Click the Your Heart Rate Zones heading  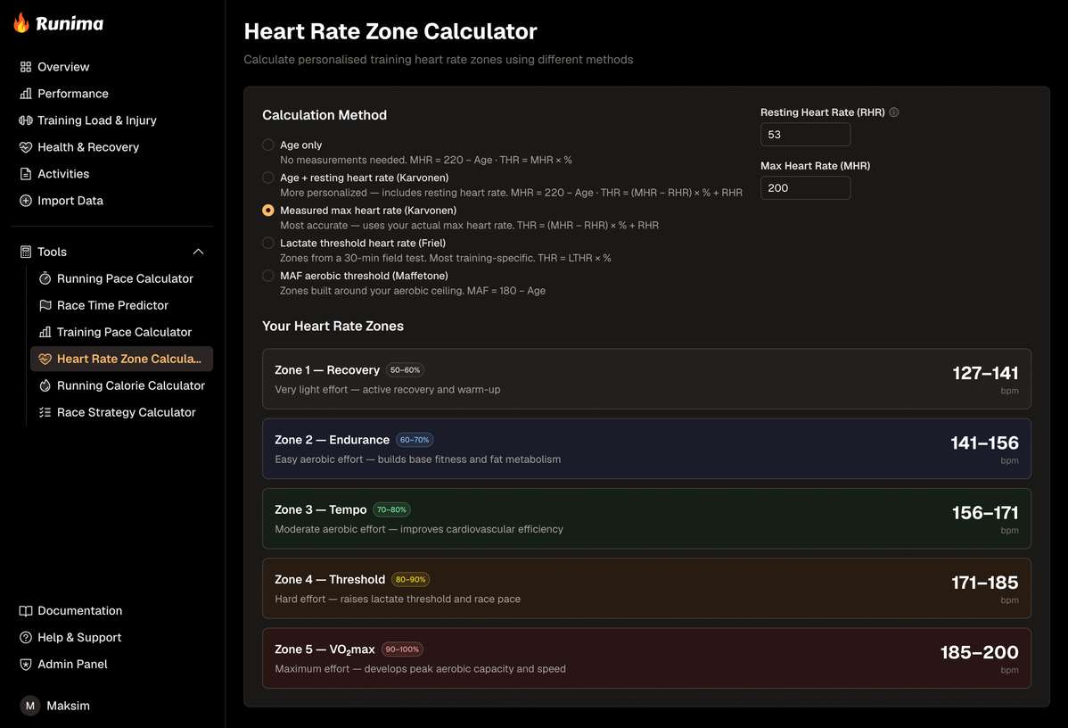tap(333, 327)
